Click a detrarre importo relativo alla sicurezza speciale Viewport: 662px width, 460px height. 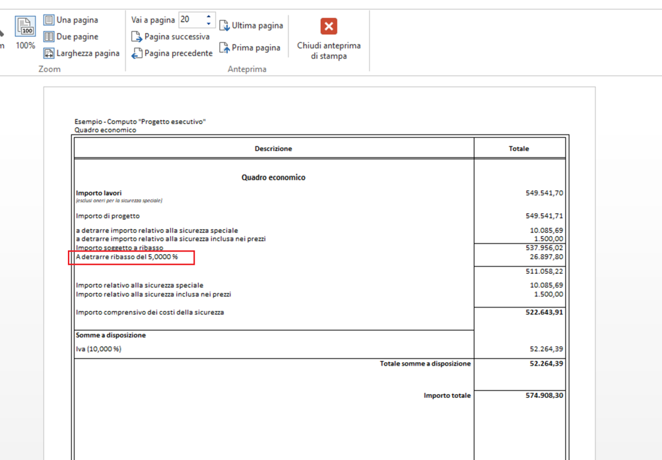pyautogui.click(x=157, y=230)
